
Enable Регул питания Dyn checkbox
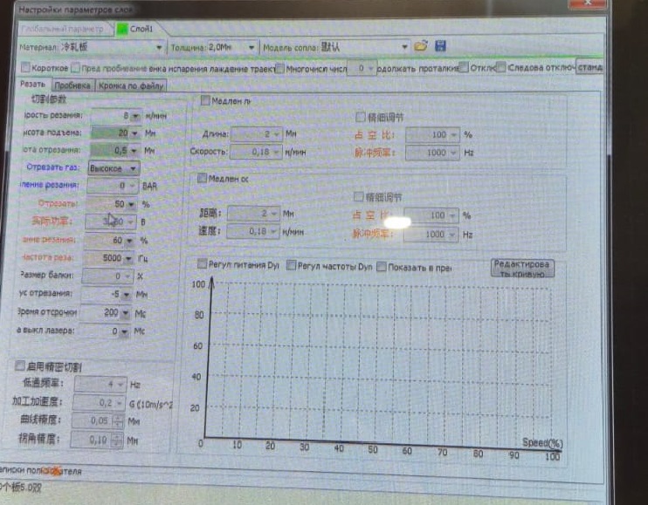pos(202,263)
